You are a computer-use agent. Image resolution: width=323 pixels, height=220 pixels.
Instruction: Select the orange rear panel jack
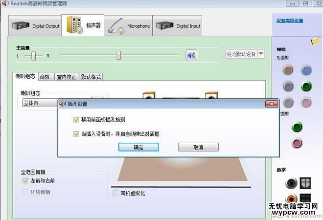pos(288,69)
